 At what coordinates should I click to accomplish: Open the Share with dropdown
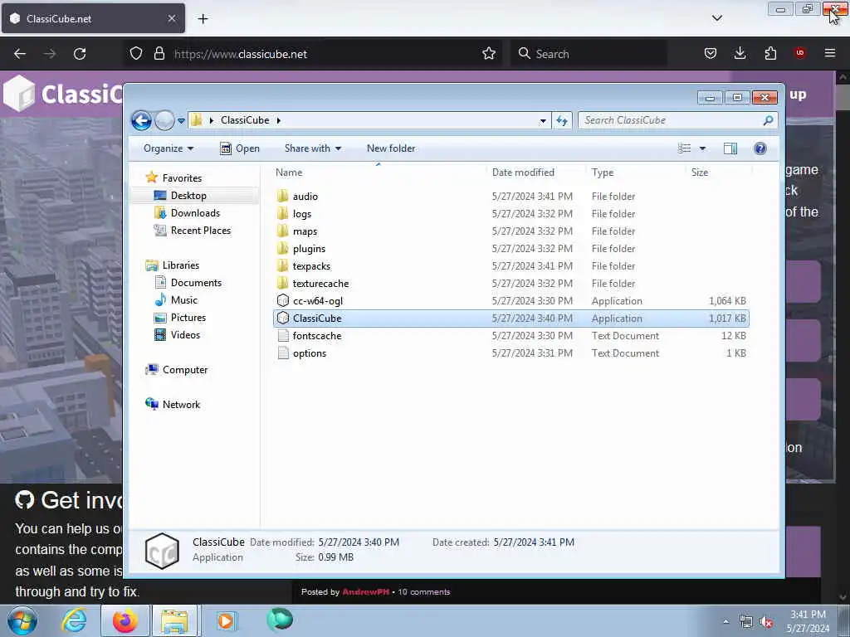tap(313, 148)
